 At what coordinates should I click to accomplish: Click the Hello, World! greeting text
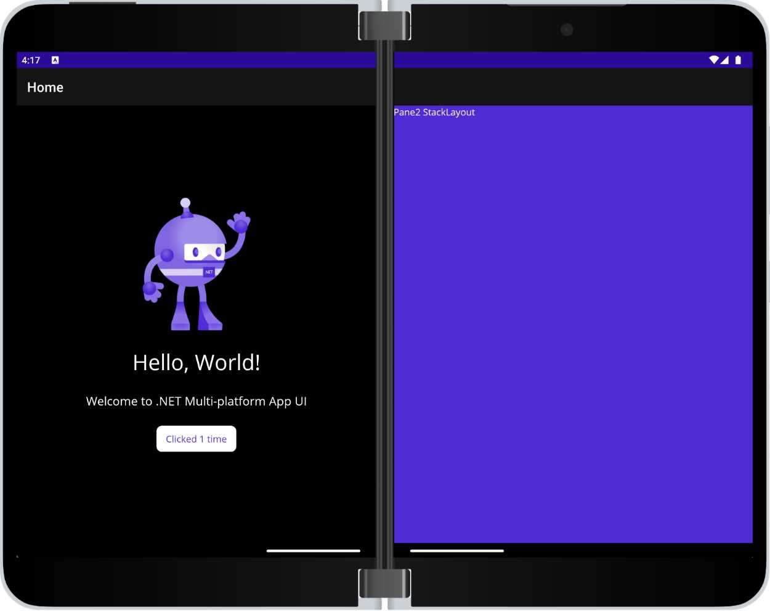tap(196, 362)
